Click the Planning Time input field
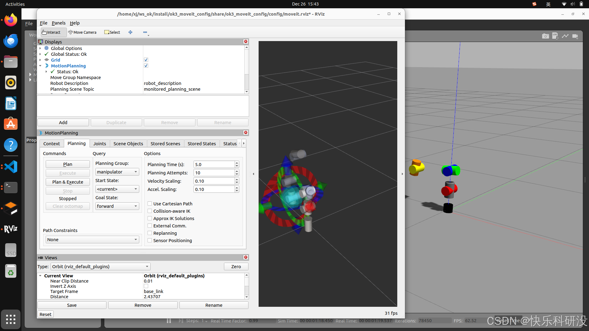The height and width of the screenshot is (331, 589). tap(214, 165)
